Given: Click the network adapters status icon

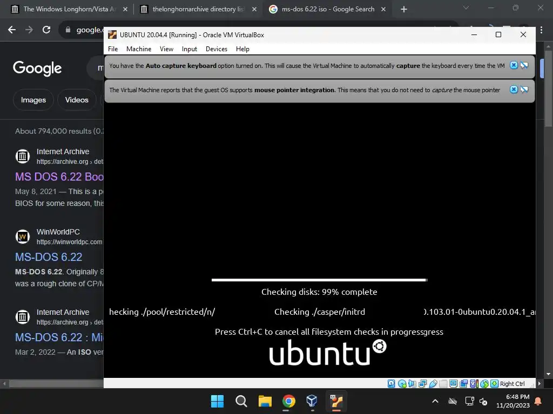Looking at the screenshot, I should pos(422,384).
